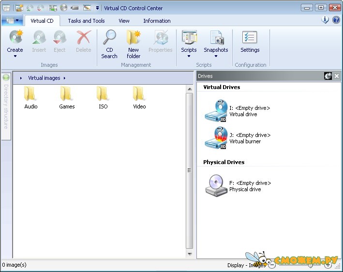Open the Information tab
Screen dimensions: 343x272
[157, 21]
